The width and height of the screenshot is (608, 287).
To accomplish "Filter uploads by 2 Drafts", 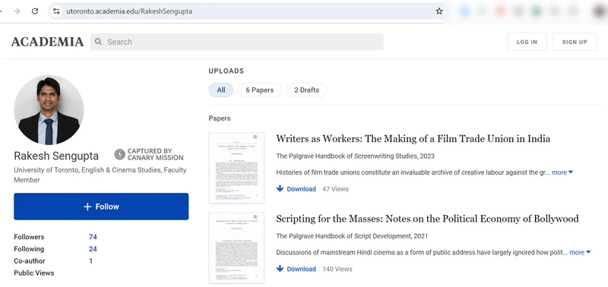I will pos(307,90).
